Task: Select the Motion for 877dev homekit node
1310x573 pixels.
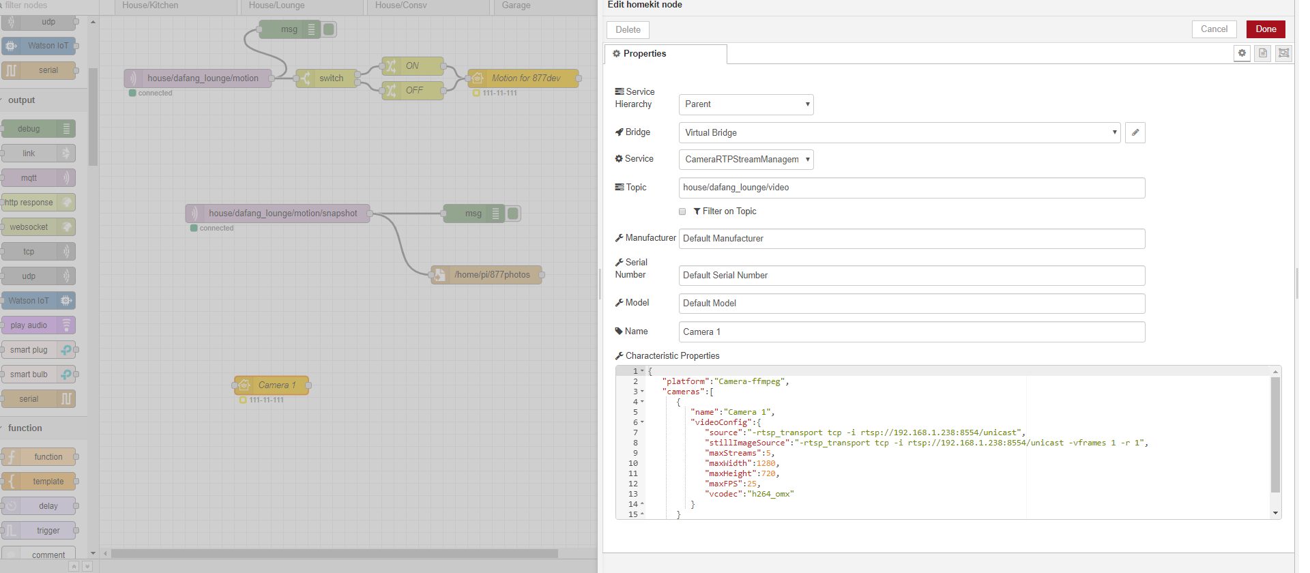Action: [523, 78]
